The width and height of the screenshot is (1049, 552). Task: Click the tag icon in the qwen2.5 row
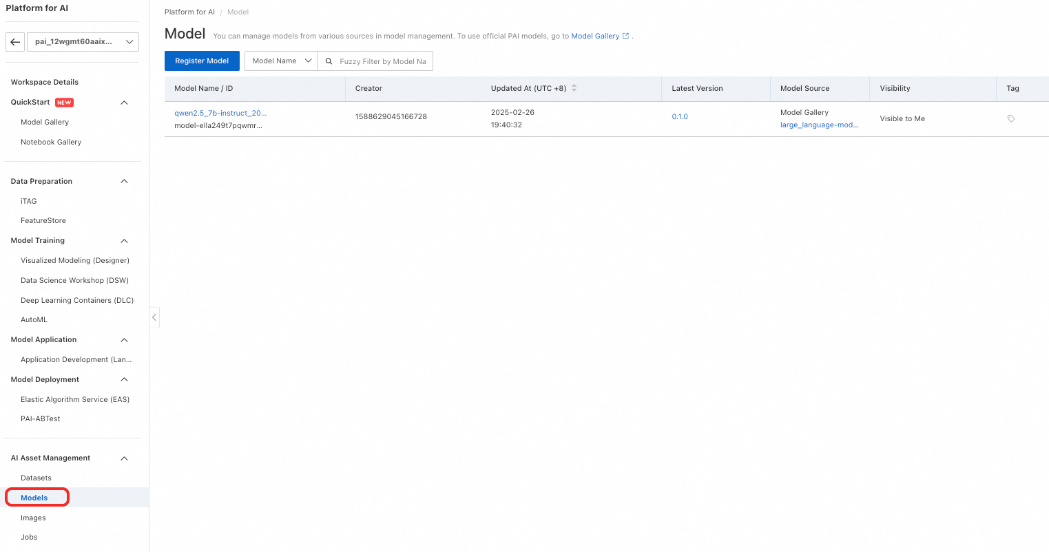tap(1011, 118)
